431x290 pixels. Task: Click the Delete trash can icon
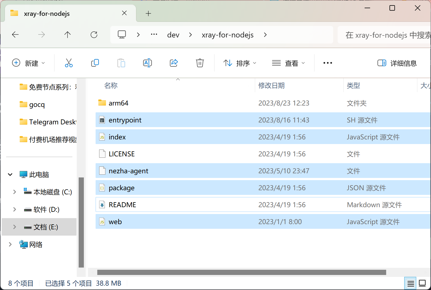click(x=200, y=63)
